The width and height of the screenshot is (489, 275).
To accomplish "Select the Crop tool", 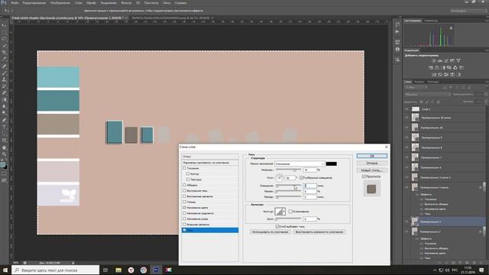I will tap(4, 53).
